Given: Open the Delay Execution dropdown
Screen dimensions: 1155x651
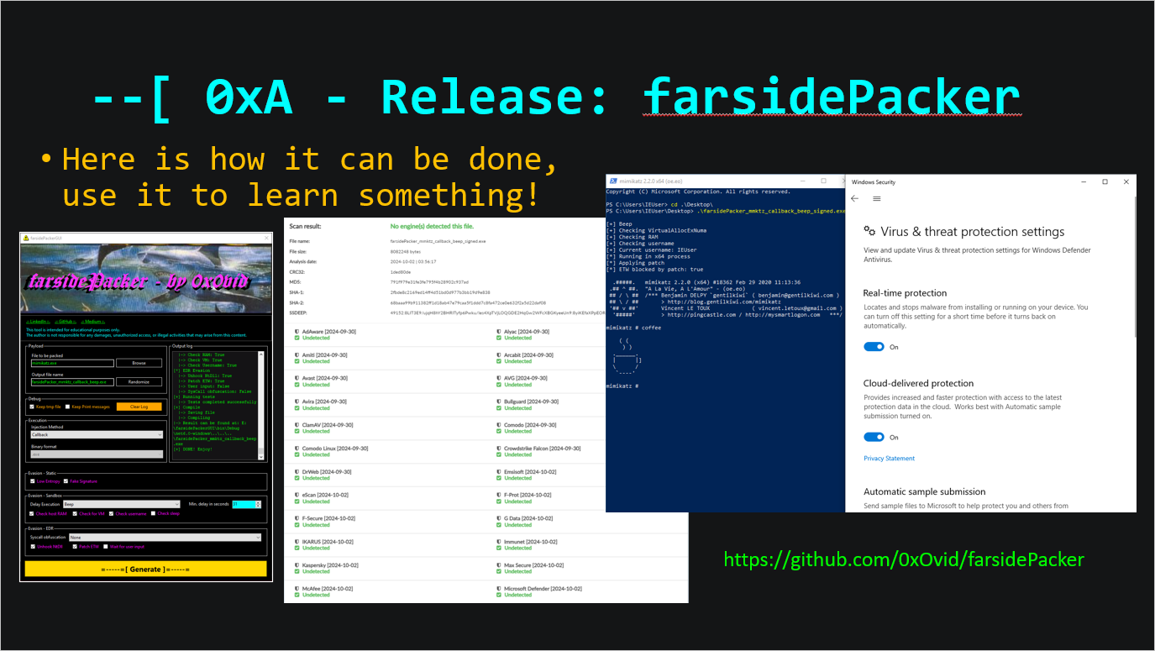Looking at the screenshot, I should [x=122, y=504].
